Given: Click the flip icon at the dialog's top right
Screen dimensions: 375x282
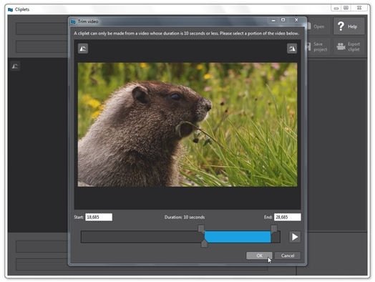Looking at the screenshot, I should coord(292,49).
